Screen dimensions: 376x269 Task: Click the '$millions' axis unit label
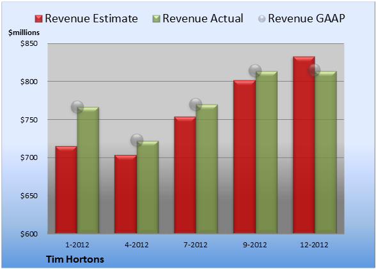pyautogui.click(x=24, y=33)
